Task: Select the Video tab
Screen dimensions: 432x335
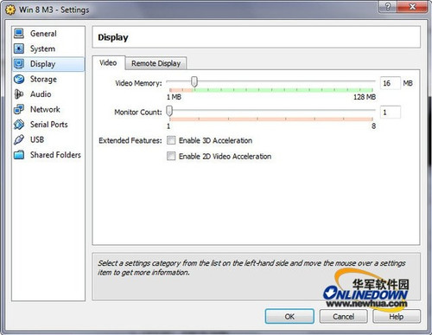Action: pyautogui.click(x=108, y=62)
